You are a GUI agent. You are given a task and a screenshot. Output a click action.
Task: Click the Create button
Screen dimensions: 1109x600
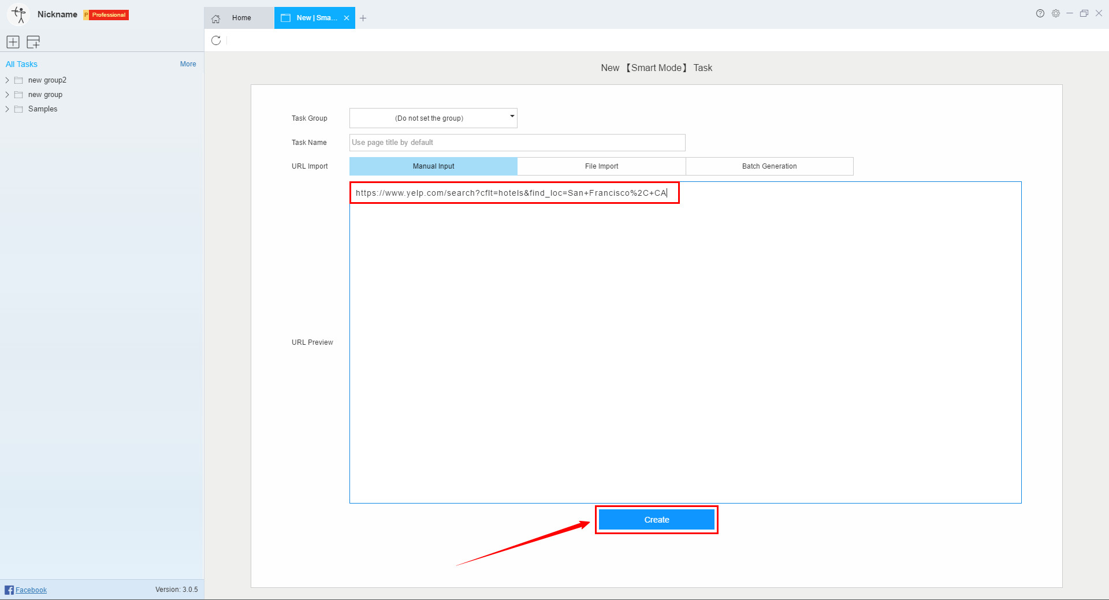(x=657, y=520)
